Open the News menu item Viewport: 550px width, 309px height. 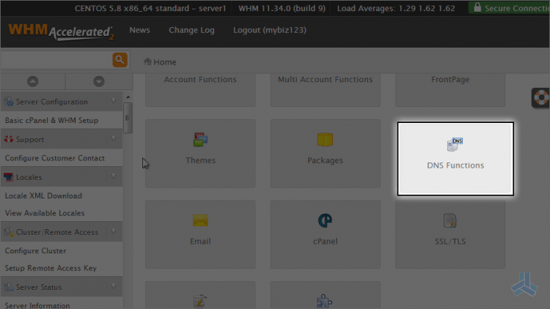coord(139,31)
